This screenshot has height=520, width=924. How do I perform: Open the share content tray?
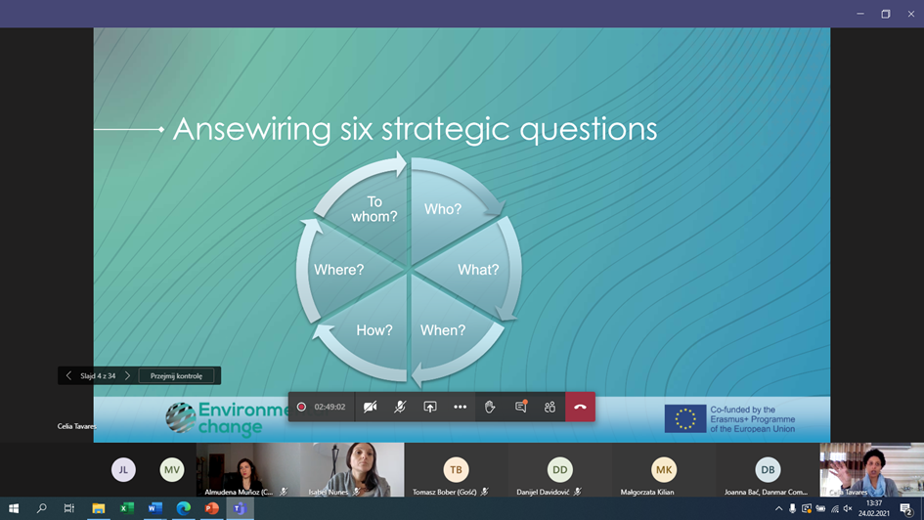tap(429, 407)
